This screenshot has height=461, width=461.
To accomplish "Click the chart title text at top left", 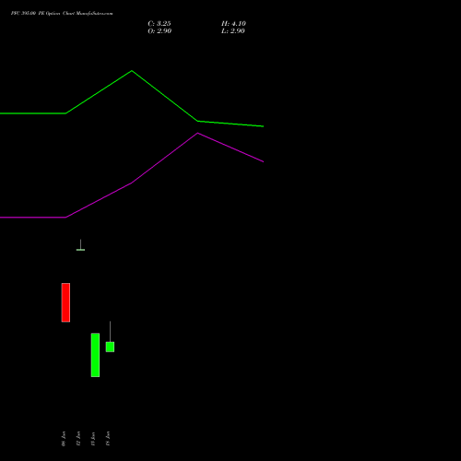I will [62, 14].
